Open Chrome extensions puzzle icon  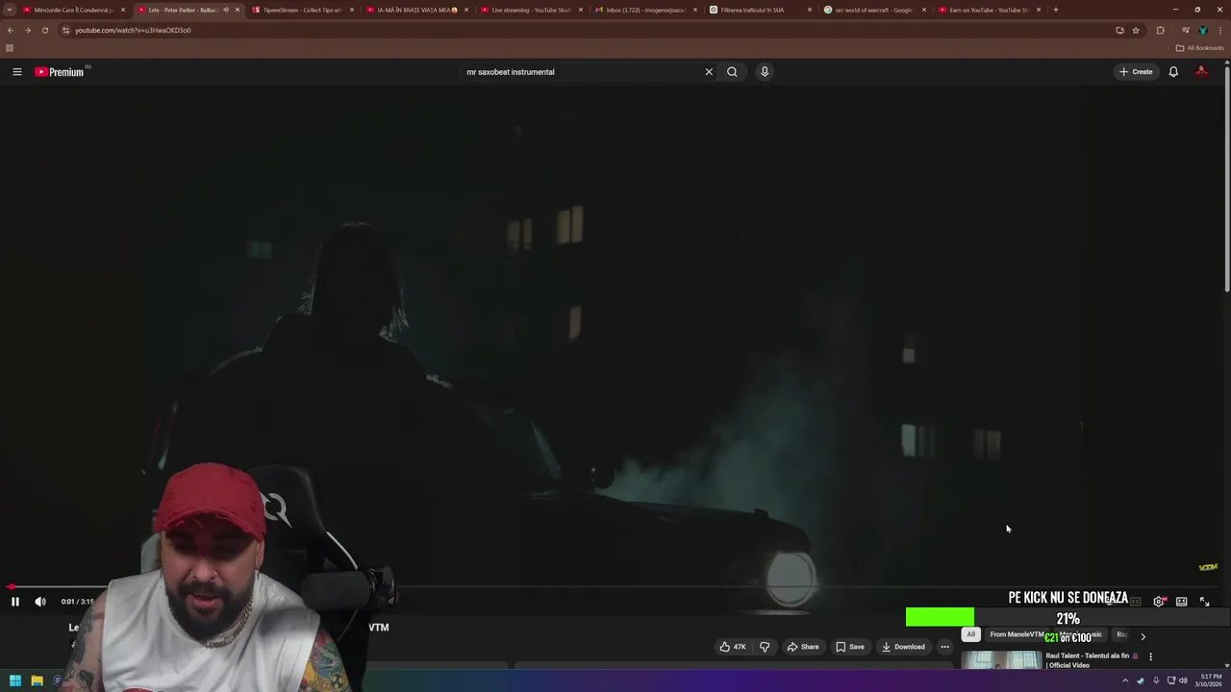click(x=1160, y=30)
